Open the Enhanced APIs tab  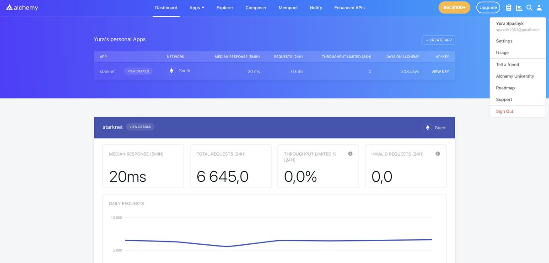(x=350, y=8)
